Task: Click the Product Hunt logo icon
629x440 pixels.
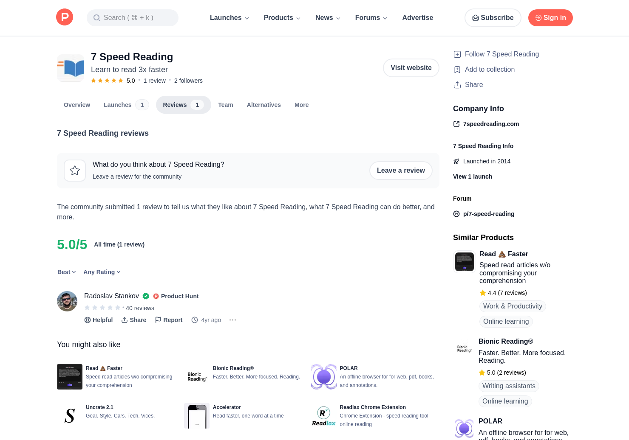Action: [65, 17]
